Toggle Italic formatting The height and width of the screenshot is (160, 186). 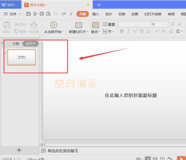(x=128, y=31)
